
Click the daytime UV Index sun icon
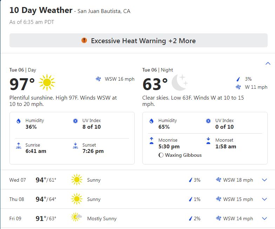click(x=75, y=121)
